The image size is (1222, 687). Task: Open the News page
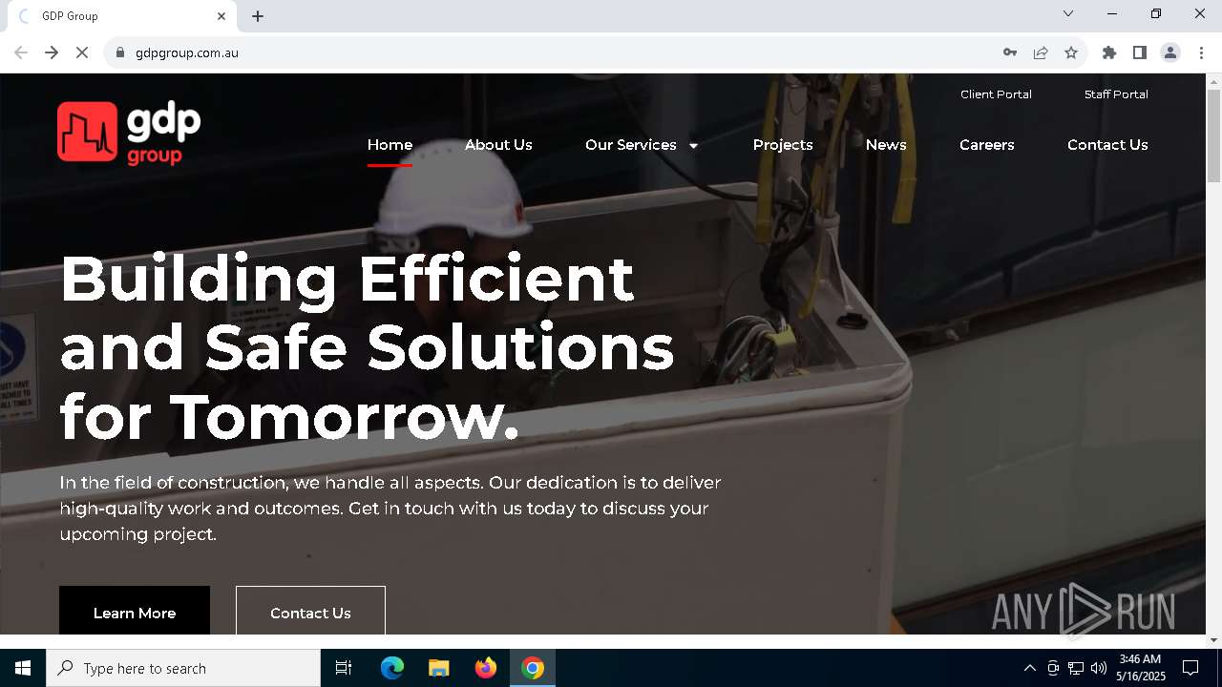click(886, 145)
